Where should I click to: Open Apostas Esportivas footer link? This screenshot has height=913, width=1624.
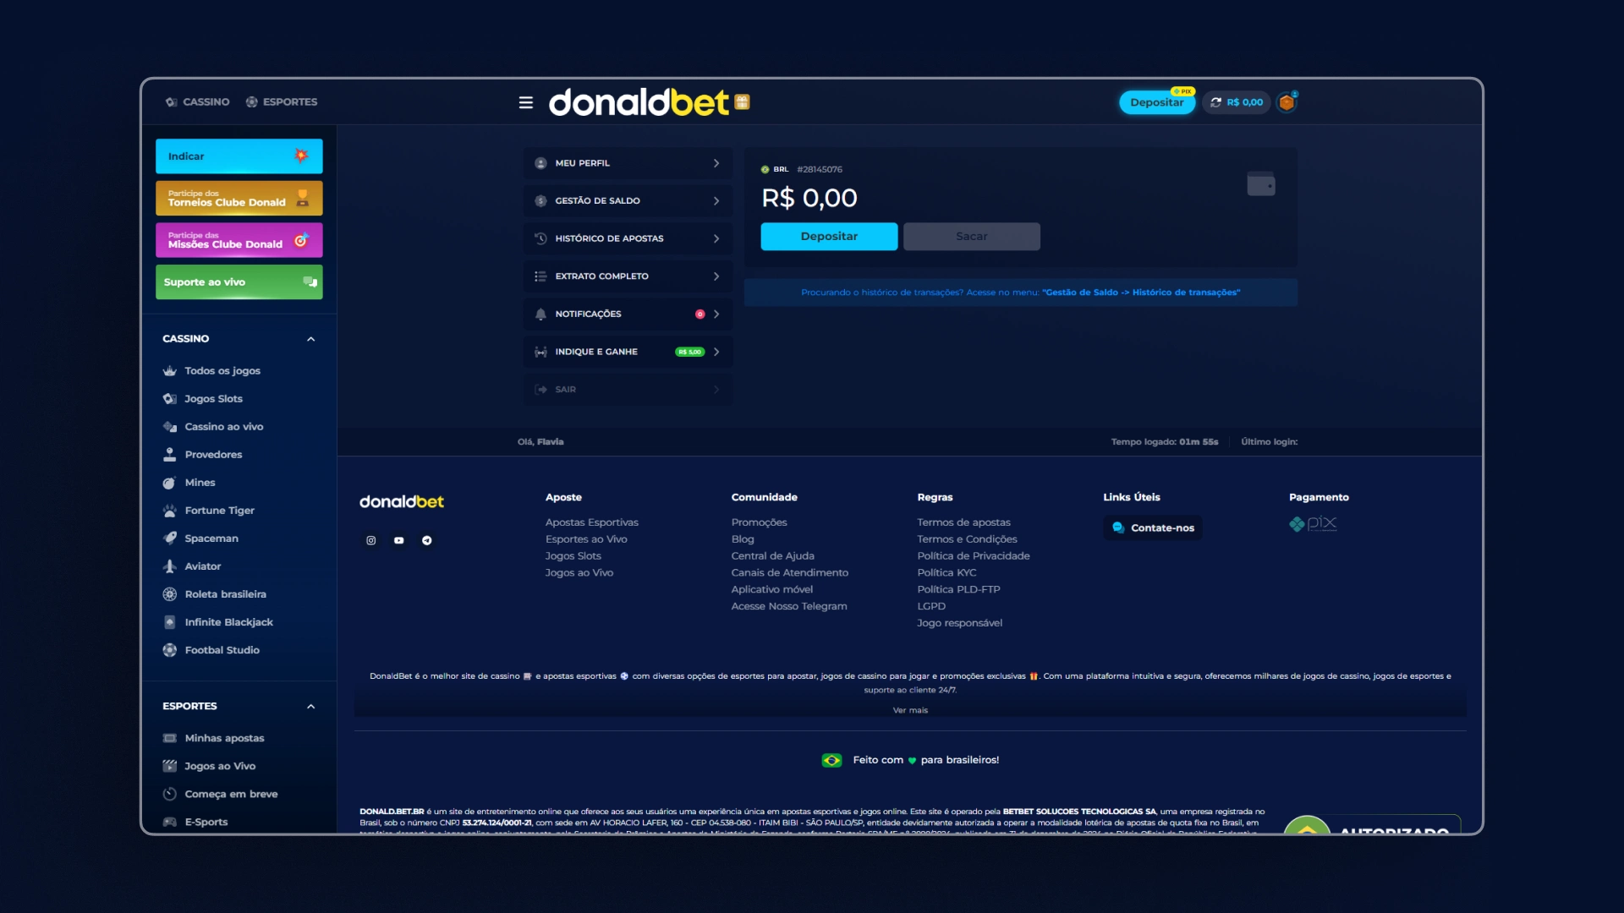point(592,522)
